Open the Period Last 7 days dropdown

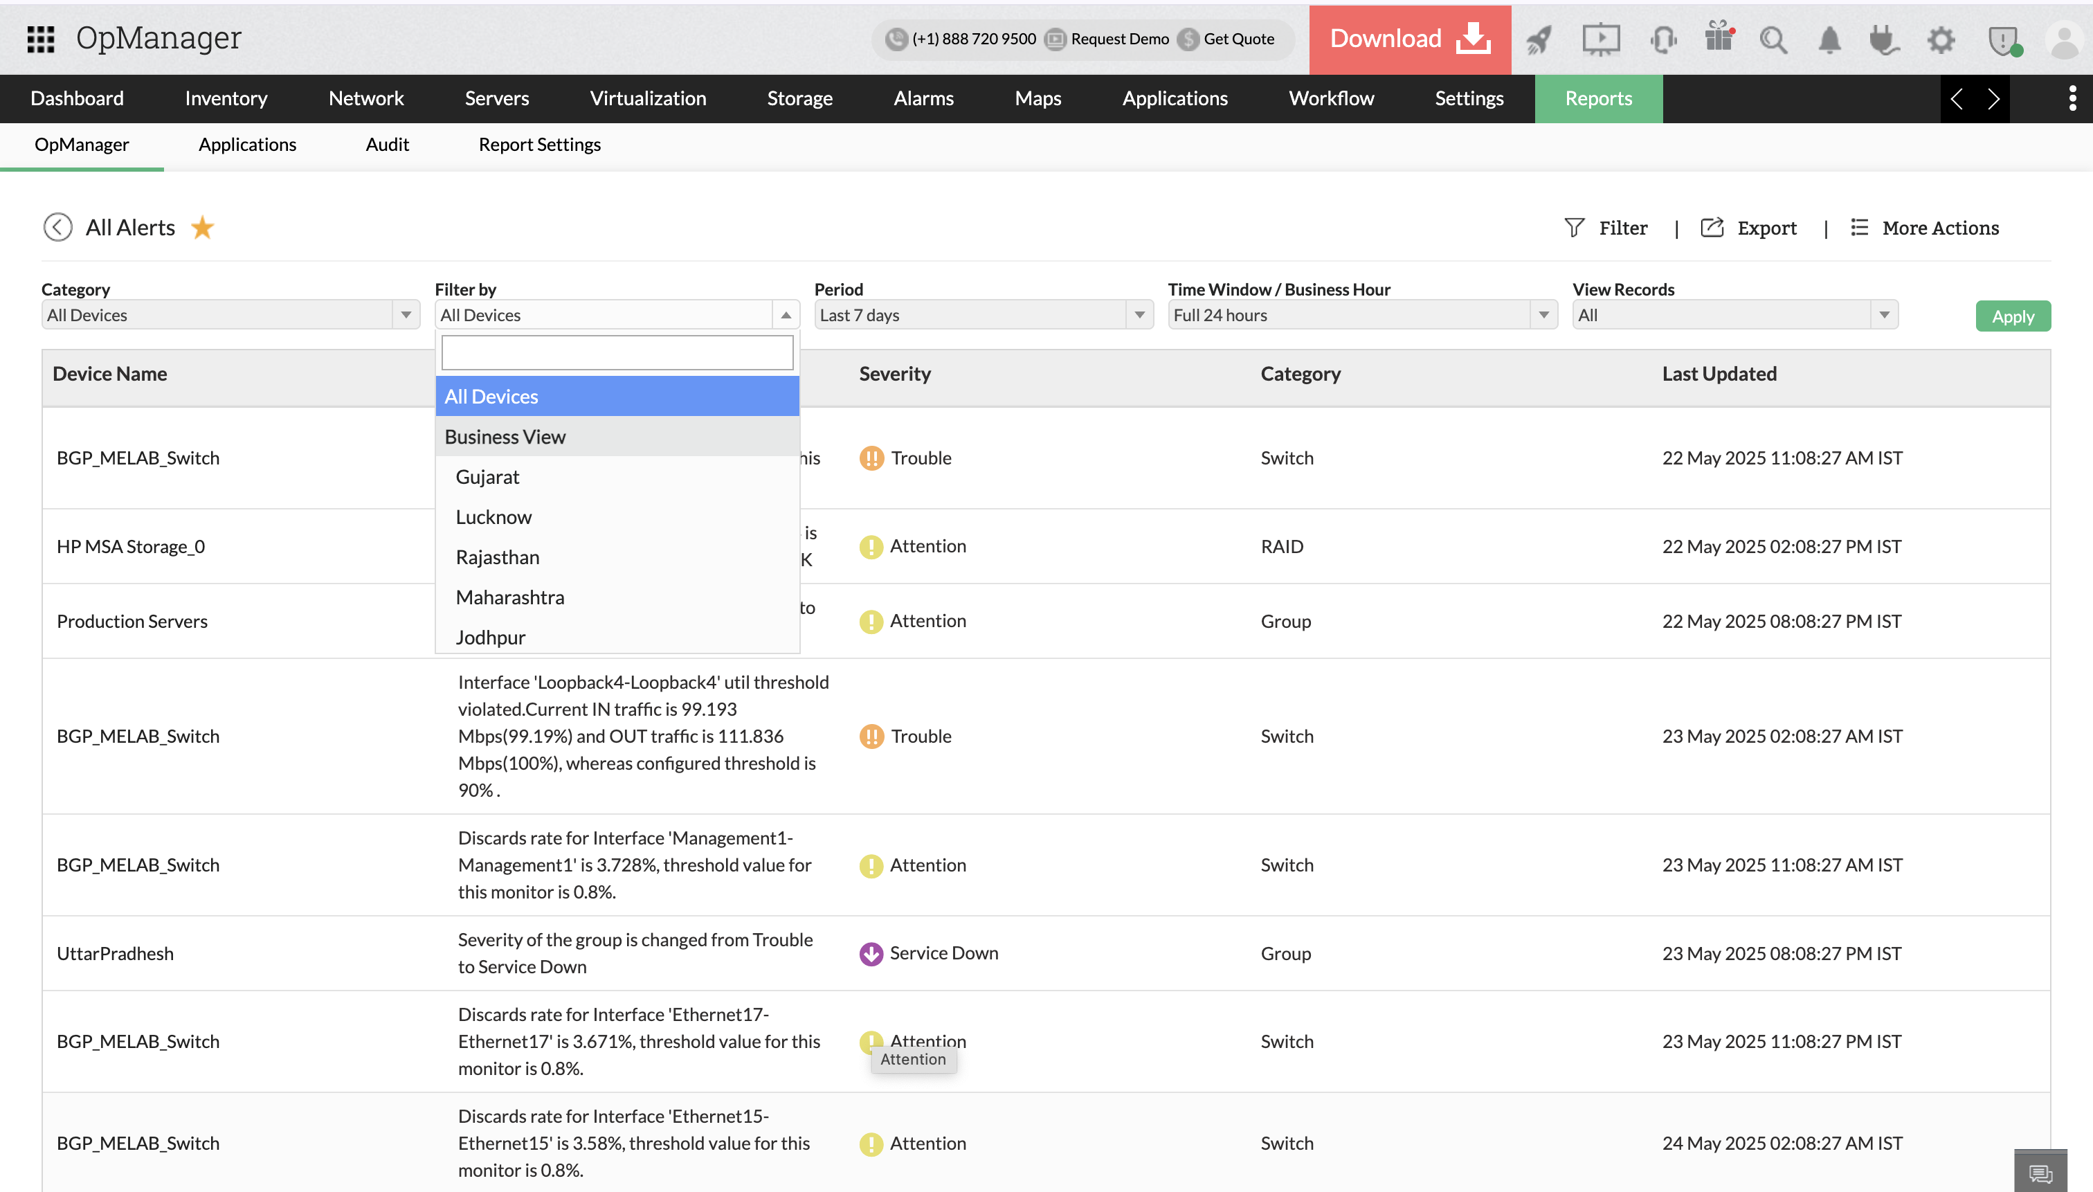(x=983, y=315)
